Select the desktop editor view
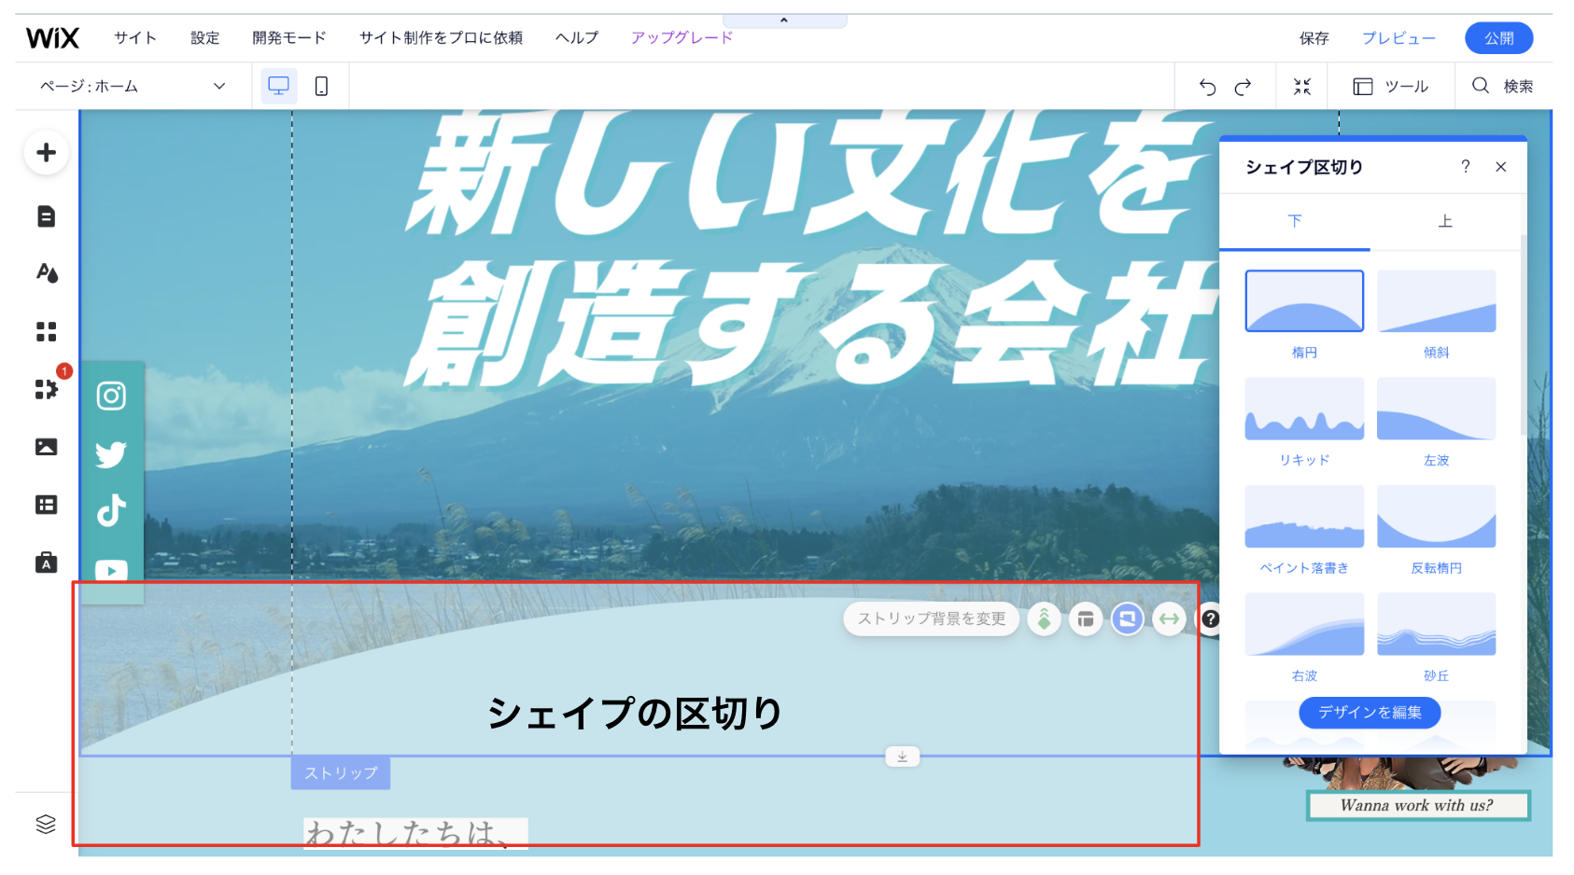The height and width of the screenshot is (875, 1574). point(279,85)
